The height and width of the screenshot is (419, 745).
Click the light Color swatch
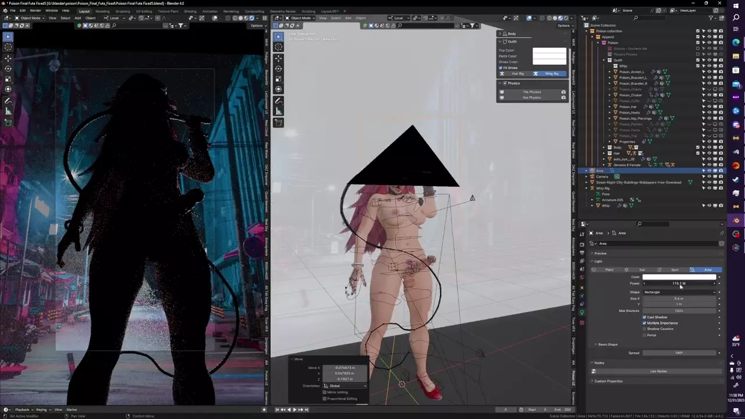[x=679, y=277]
